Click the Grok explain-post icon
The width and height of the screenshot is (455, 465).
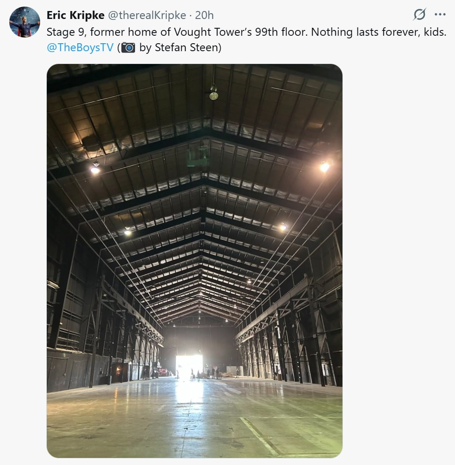pos(419,14)
